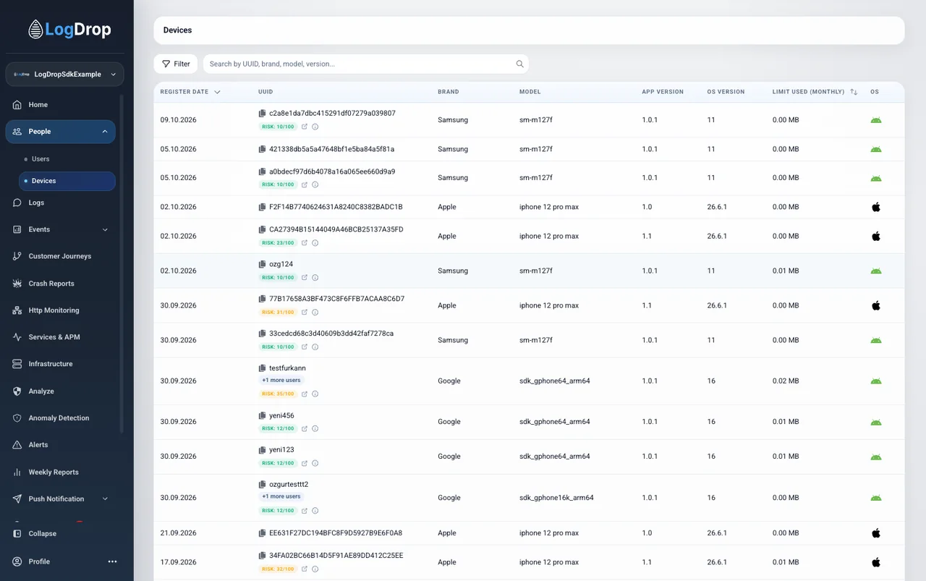Click info icon under yeni456 risk badge
The image size is (926, 581).
tap(315, 428)
